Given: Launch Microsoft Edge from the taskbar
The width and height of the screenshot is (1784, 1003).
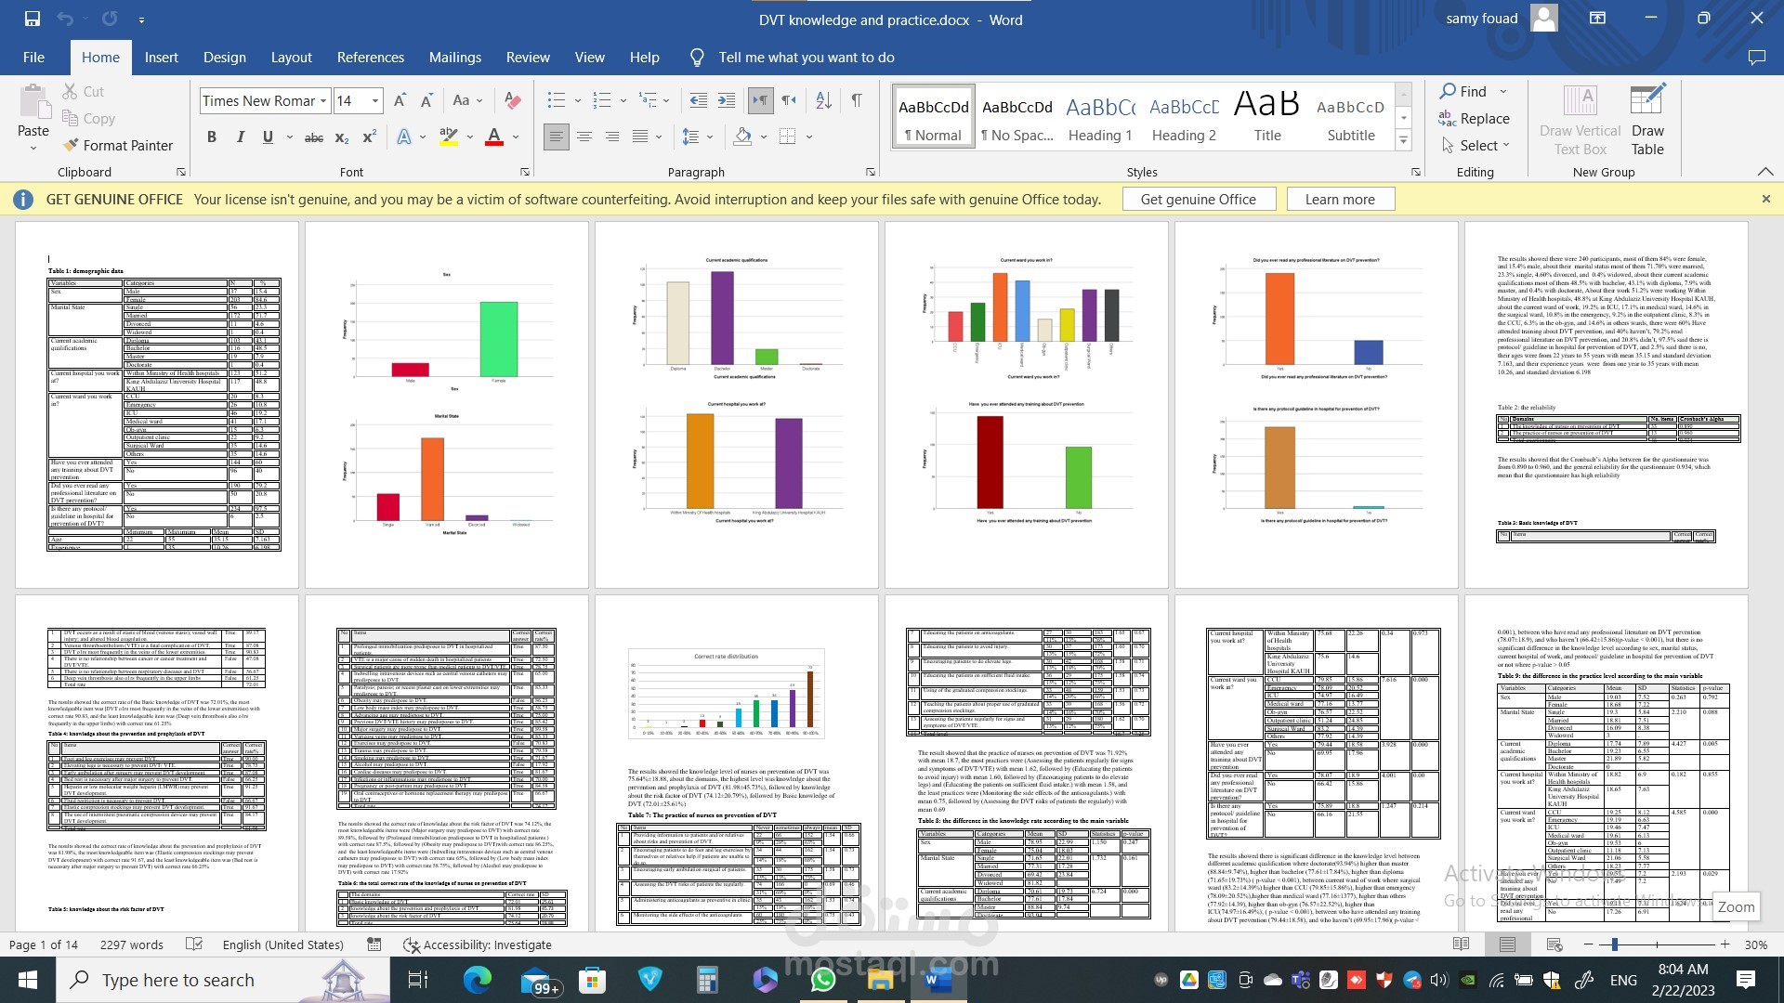Looking at the screenshot, I should point(477,980).
